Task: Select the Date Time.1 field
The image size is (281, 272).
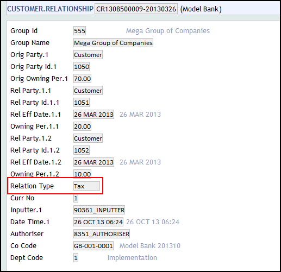Action: pos(98,222)
